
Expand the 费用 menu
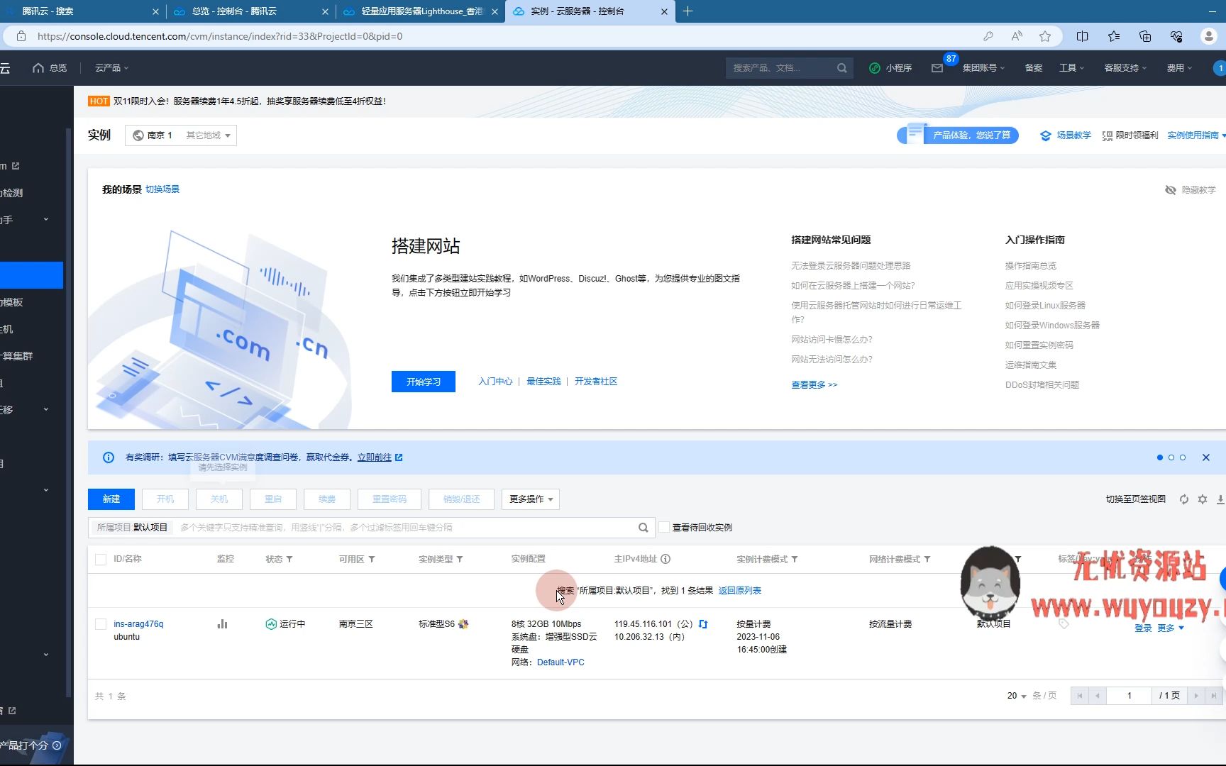[x=1179, y=68]
